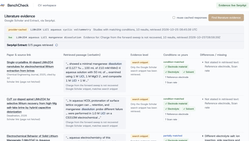
Task: Click Different electrolyte salt difference note
Action: [x=222, y=138]
